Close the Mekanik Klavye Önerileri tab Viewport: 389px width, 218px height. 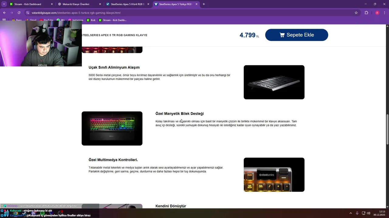tap(100, 4)
